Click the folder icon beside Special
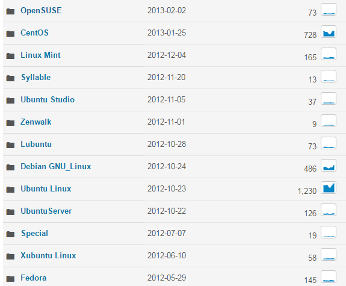Screen dimensions: 346x286 10,234
